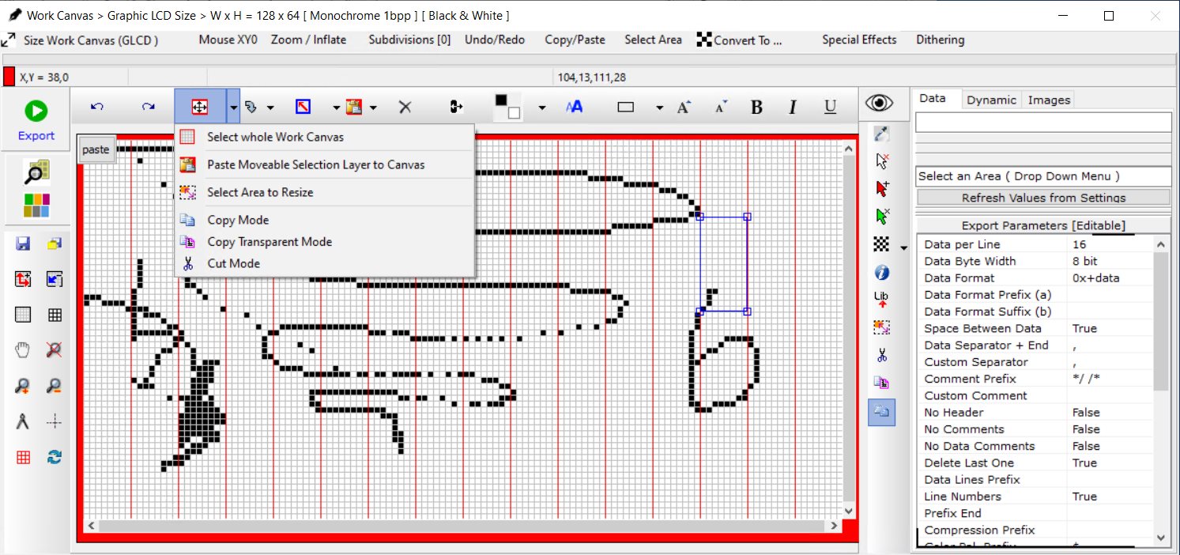Increase font size with larger A icon
This screenshot has width=1180, height=555.
click(x=684, y=107)
